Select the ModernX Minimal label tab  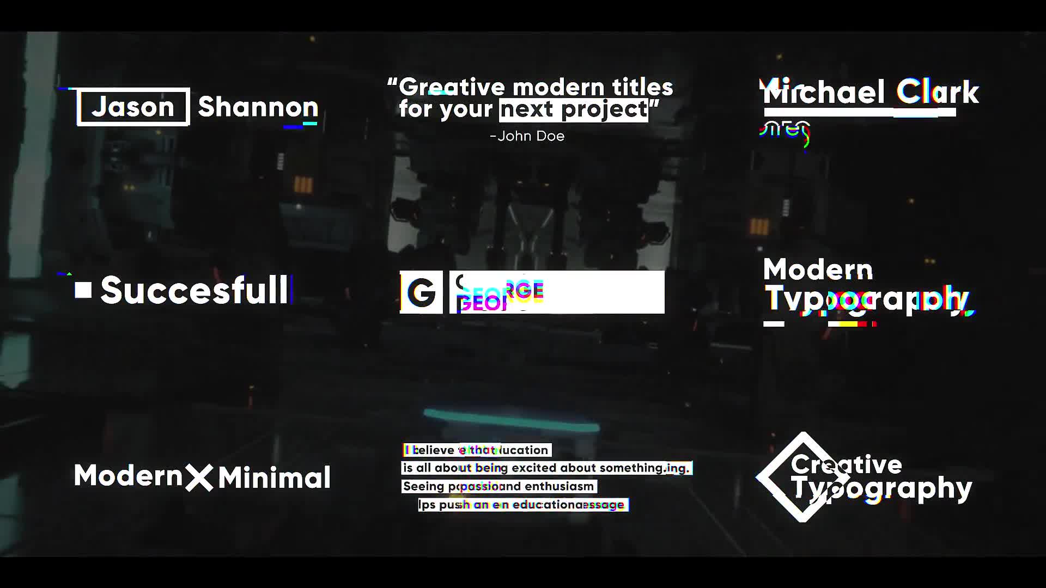(x=200, y=476)
